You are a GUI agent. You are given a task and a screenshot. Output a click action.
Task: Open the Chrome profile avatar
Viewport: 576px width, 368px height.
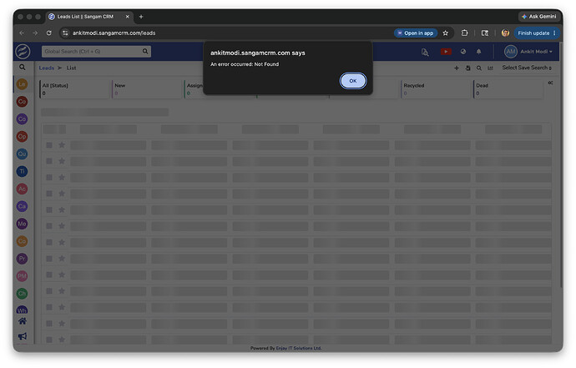tap(506, 33)
